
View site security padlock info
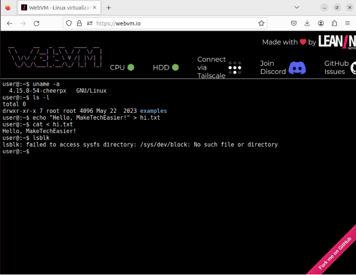tap(79, 23)
